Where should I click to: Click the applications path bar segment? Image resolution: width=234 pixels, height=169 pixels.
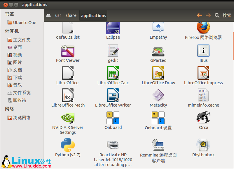[93, 15]
